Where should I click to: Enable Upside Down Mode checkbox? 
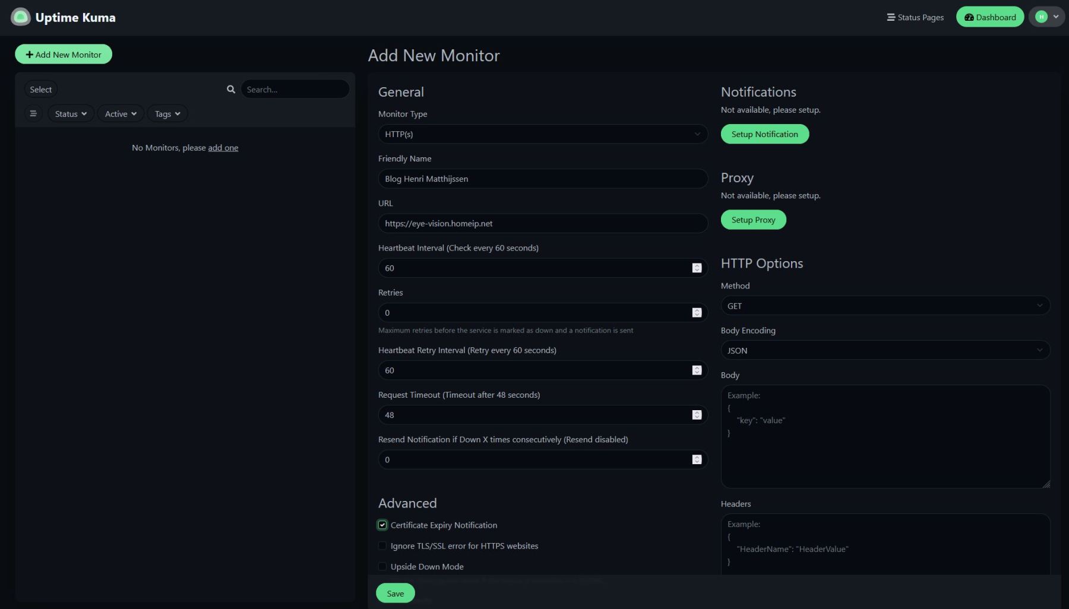coord(382,567)
